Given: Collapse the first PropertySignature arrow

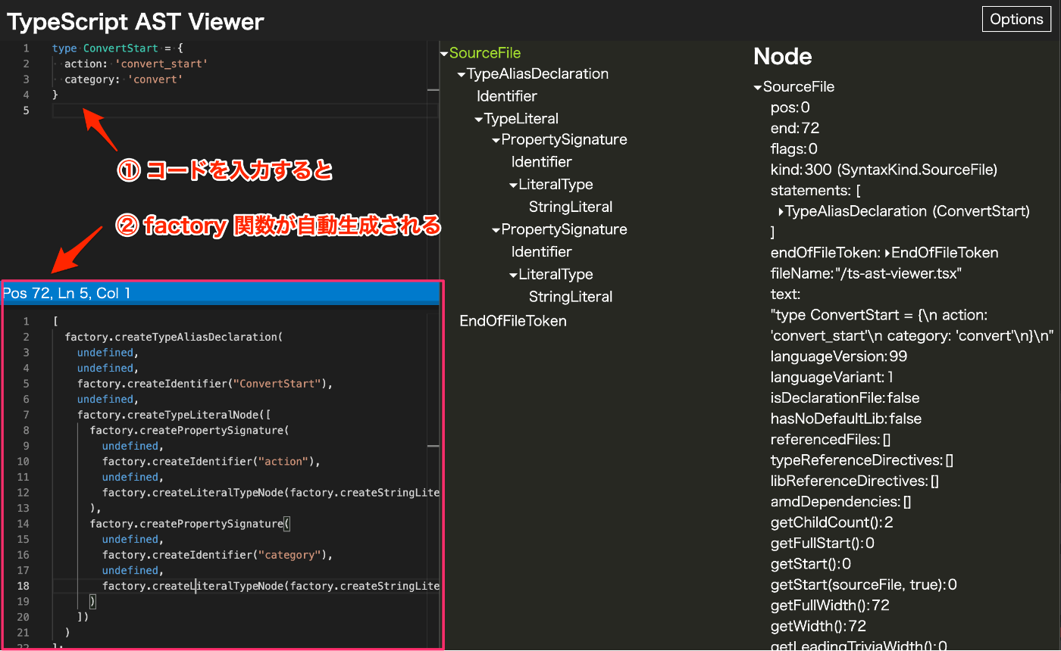Looking at the screenshot, I should (496, 140).
